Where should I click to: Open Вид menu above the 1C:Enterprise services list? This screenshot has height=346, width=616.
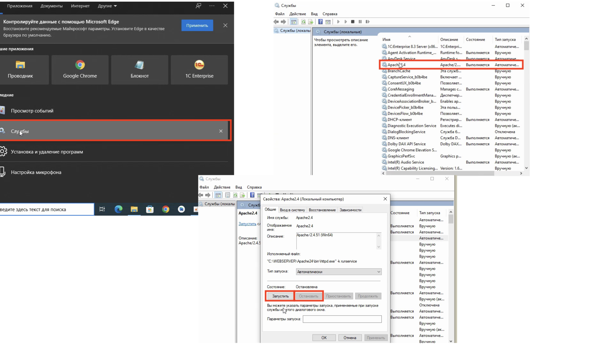click(314, 14)
